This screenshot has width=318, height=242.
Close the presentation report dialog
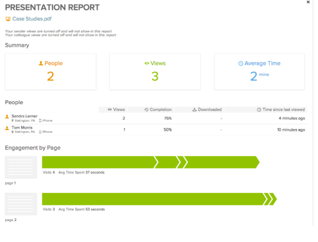coord(308,2)
